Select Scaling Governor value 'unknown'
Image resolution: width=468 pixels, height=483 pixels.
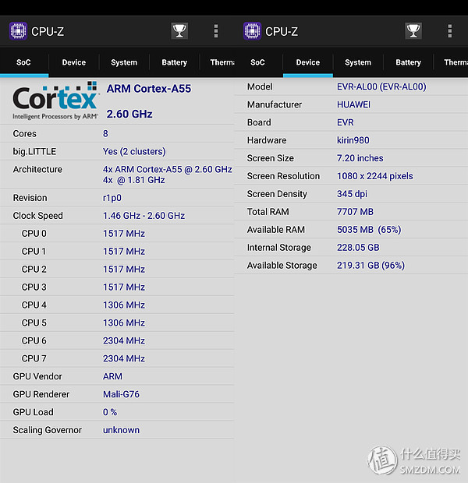click(121, 430)
